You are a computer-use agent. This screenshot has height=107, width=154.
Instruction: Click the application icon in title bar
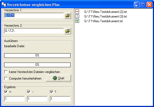point(4,4)
